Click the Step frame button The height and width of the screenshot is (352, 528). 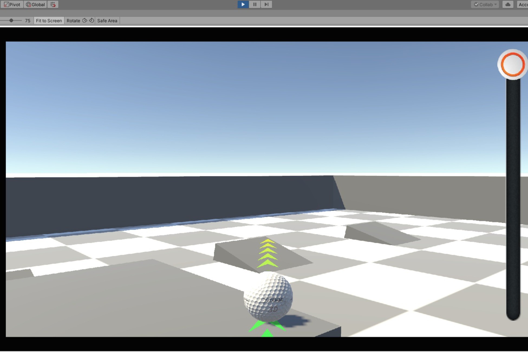[x=266, y=4]
